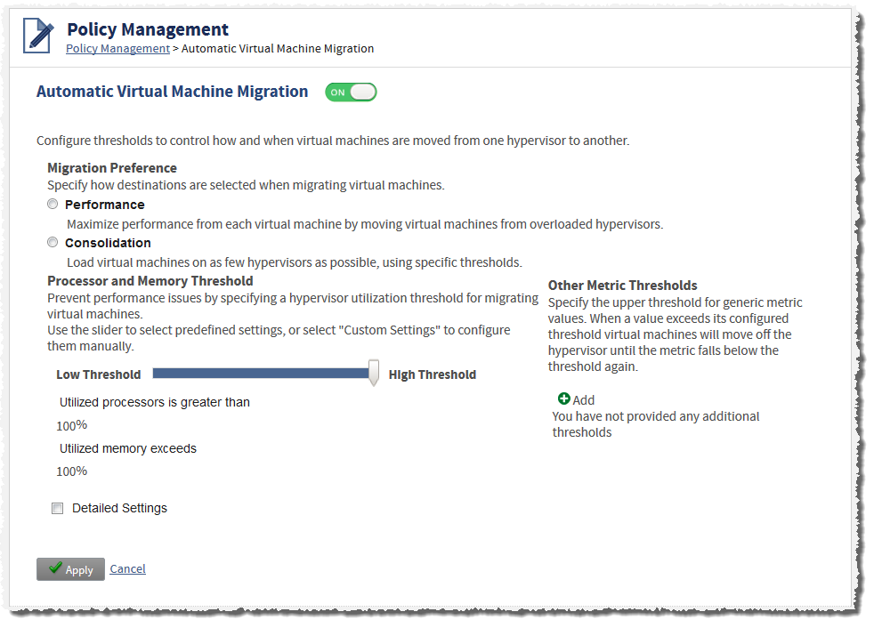The image size is (874, 628).
Task: Click the Low Threshold label
Action: 98,374
